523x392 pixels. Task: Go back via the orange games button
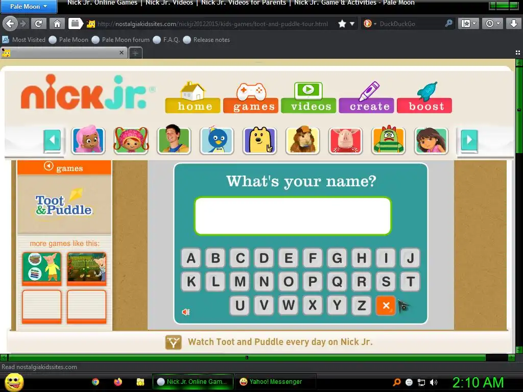(x=64, y=167)
